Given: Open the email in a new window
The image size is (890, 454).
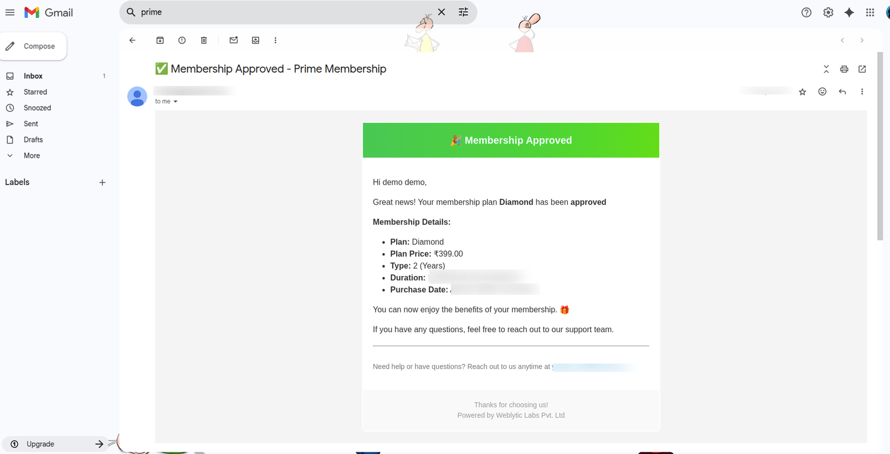Looking at the screenshot, I should pos(862,69).
